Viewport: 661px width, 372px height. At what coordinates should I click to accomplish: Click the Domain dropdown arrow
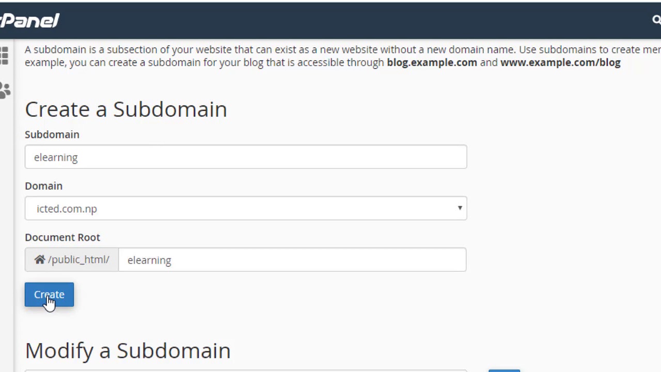tap(460, 208)
